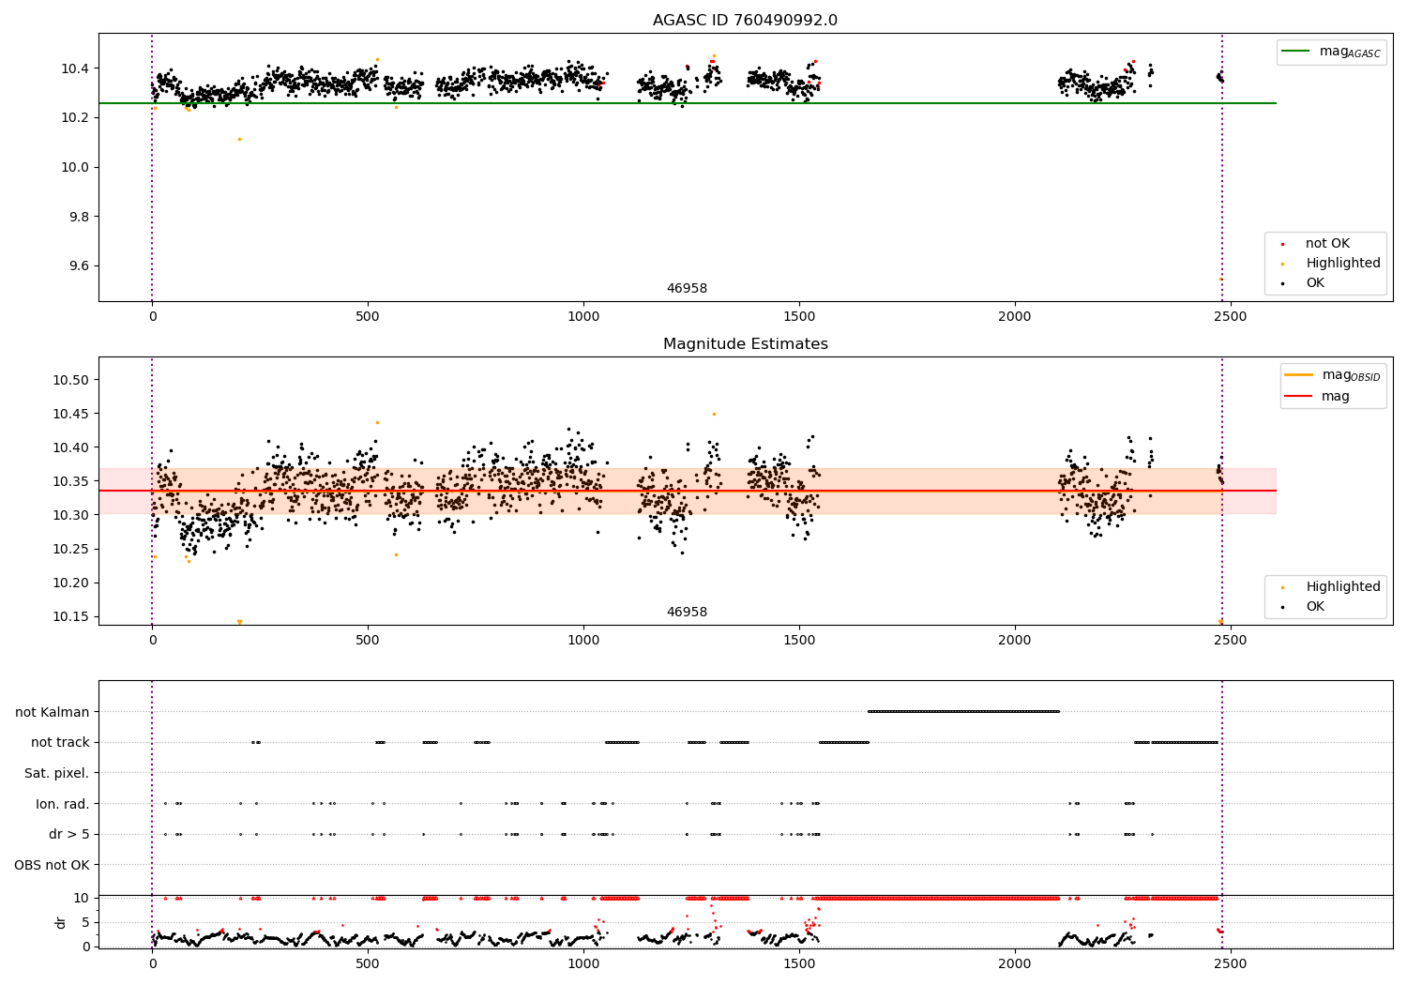Click the 'not track' y-axis label
This screenshot has height=985, width=1407.
tap(60, 743)
